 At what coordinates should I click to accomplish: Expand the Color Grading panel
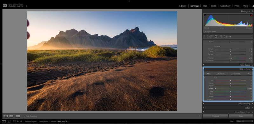click(244, 103)
